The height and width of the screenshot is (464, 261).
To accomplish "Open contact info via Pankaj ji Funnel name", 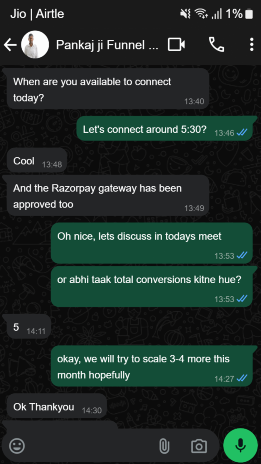I will 107,45.
